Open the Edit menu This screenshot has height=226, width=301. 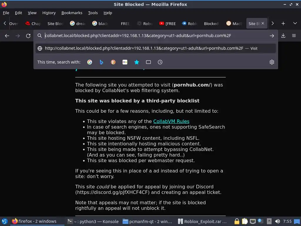coord(19,13)
